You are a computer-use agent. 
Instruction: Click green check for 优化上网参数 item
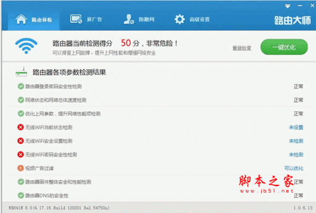21,114
